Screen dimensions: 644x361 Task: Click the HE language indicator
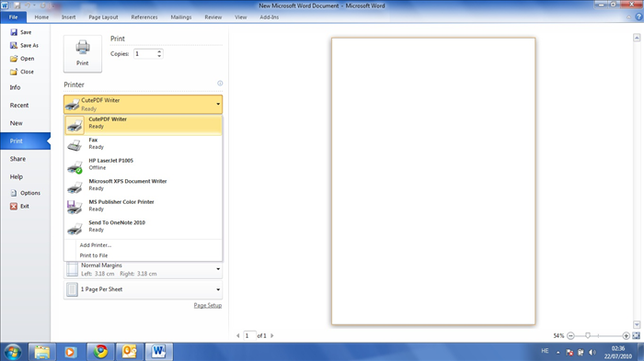[545, 351]
